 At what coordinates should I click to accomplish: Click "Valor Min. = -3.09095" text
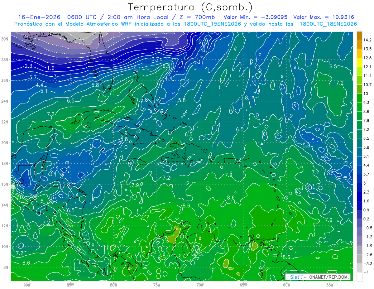256,17
